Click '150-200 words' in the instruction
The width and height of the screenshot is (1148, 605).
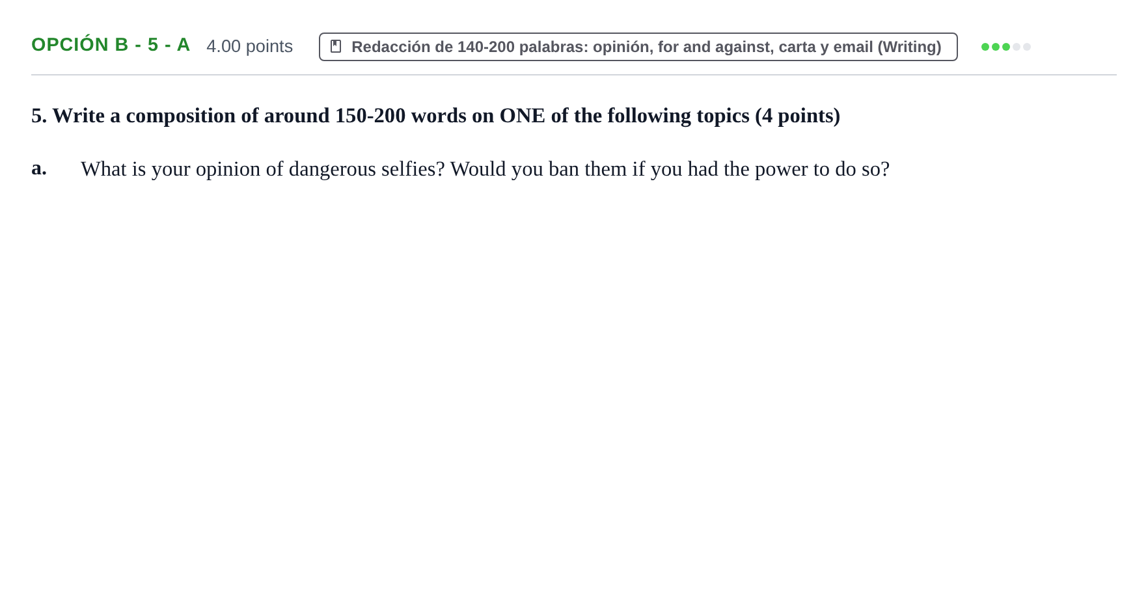click(x=399, y=116)
